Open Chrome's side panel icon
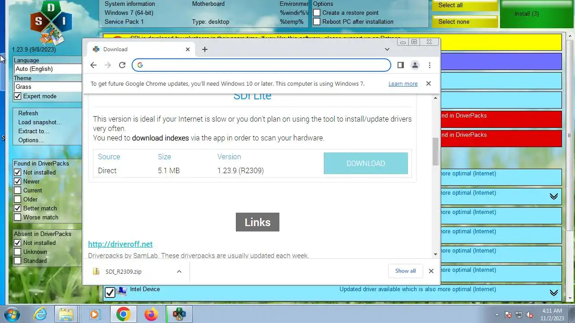 pos(401,65)
